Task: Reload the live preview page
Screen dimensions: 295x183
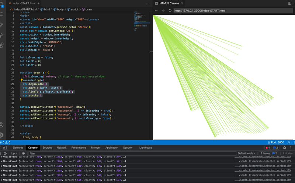Action: point(170,10)
